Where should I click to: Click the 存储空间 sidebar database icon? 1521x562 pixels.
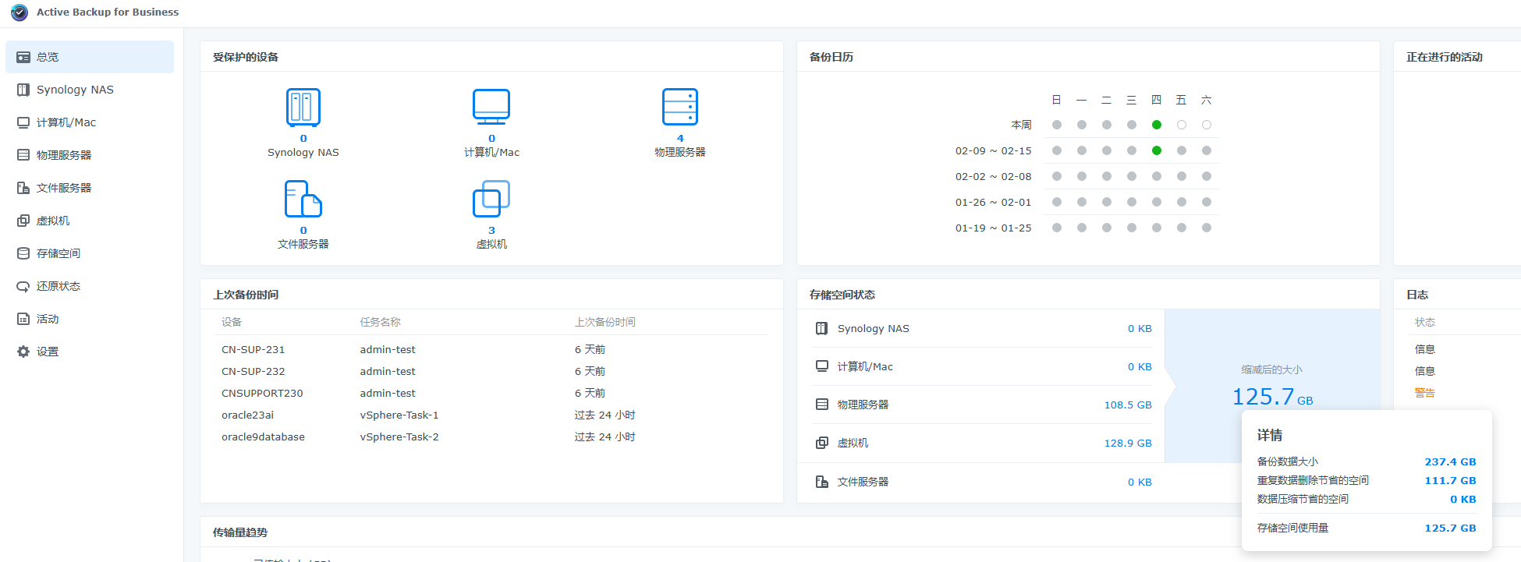click(23, 253)
